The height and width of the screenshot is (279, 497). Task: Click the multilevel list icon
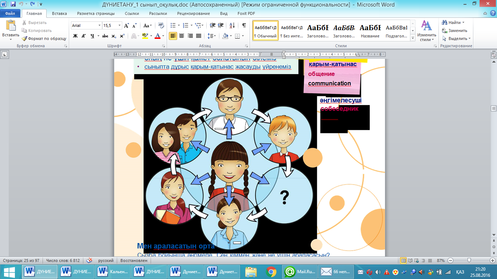pyautogui.click(x=198, y=25)
